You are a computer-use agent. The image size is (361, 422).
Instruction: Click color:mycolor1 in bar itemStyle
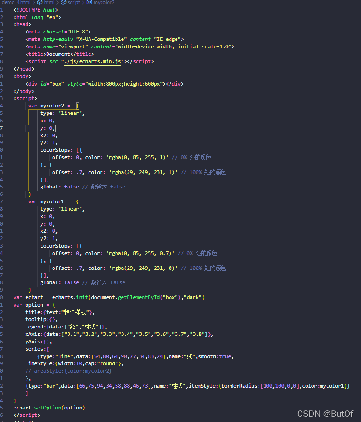323,386
